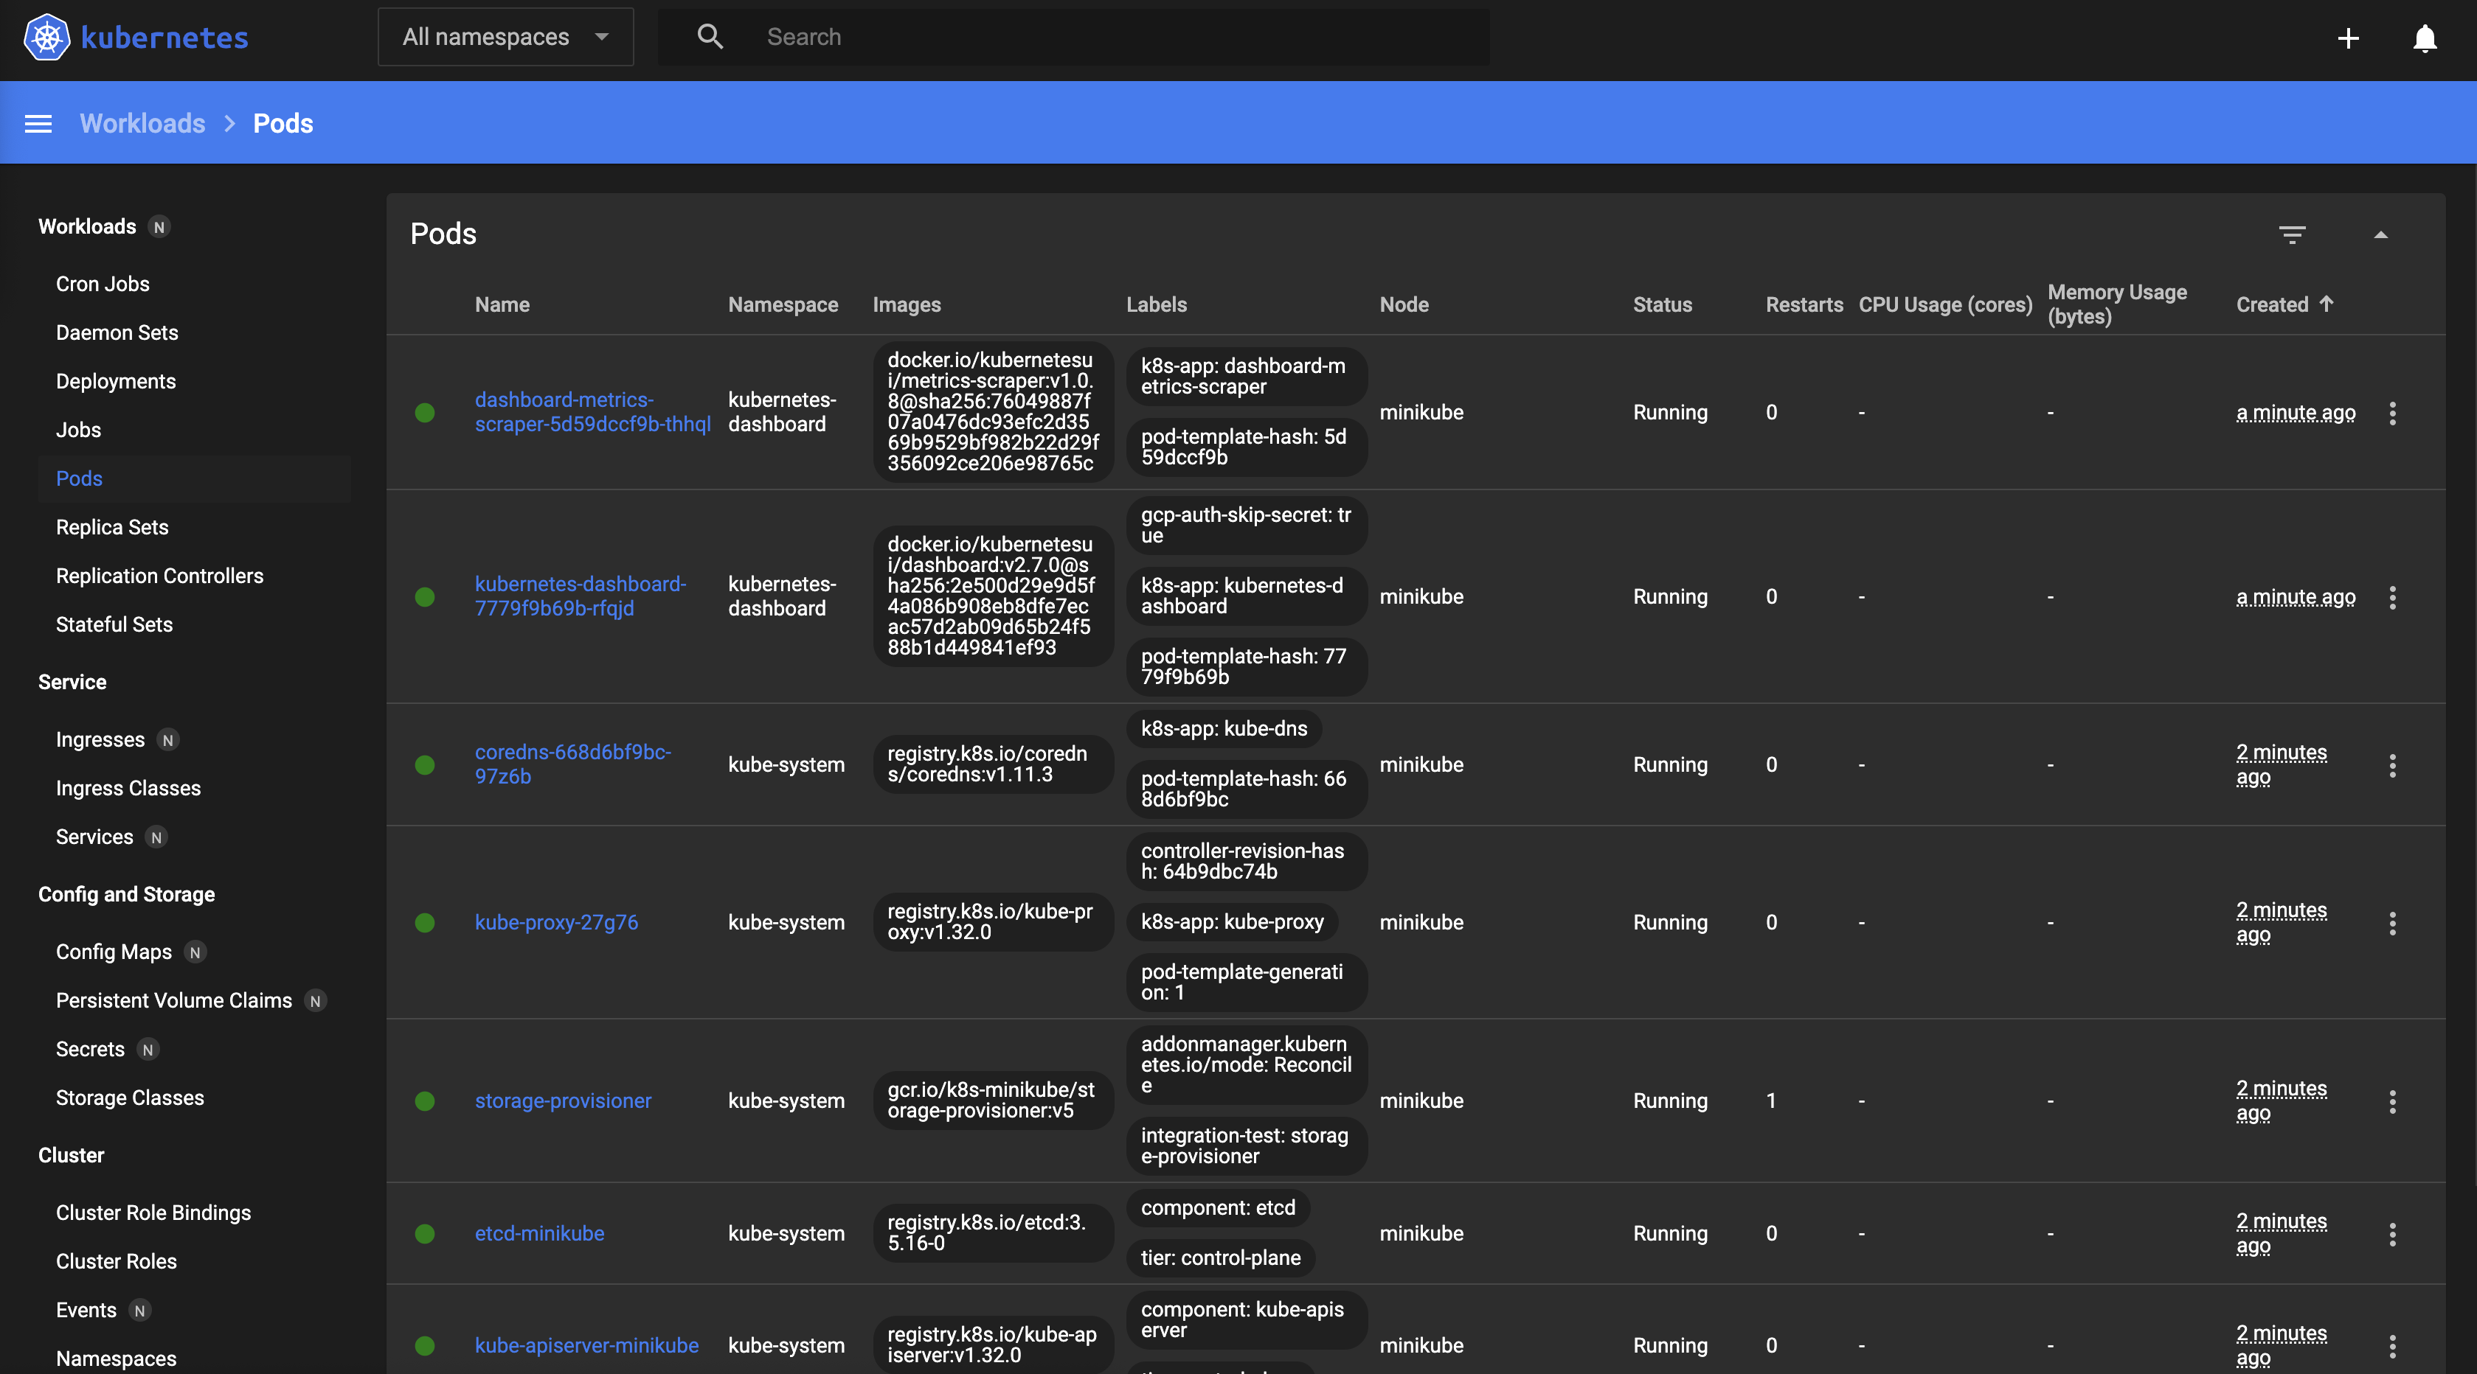Click the N badge beside Services
Image resolution: width=2477 pixels, height=1374 pixels.
click(156, 837)
